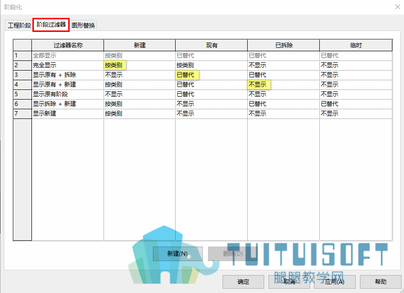Click the 新建 column header
404x293 pixels.
[140, 45]
